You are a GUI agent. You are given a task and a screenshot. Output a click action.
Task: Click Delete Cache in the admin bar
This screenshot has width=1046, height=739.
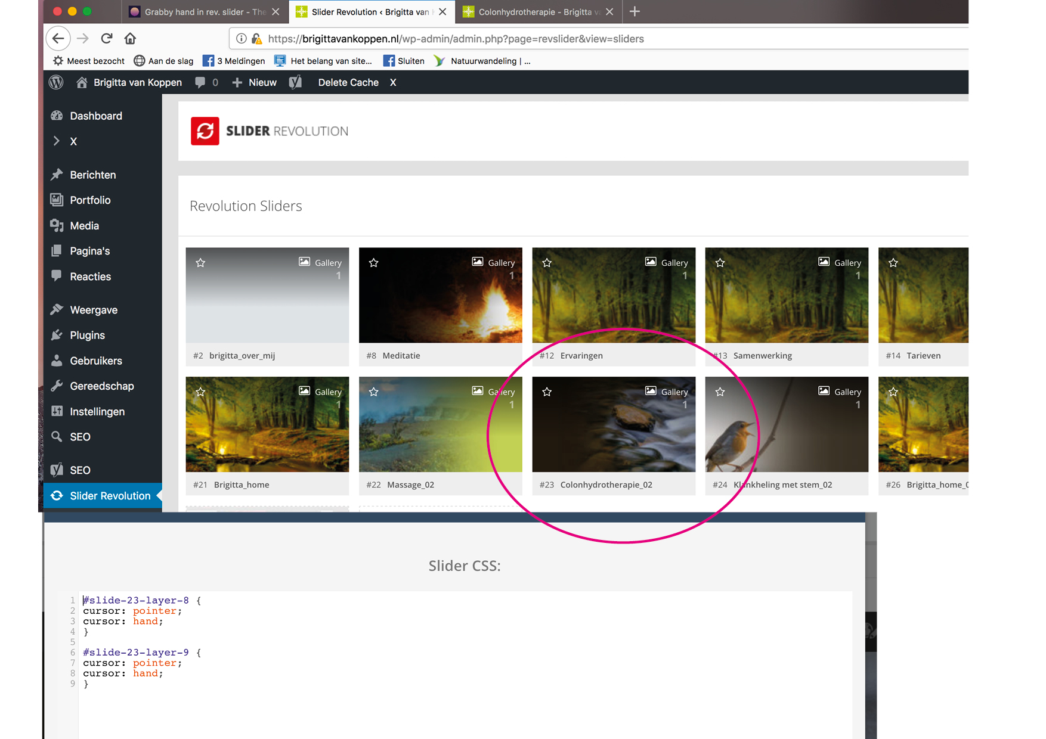(x=348, y=82)
